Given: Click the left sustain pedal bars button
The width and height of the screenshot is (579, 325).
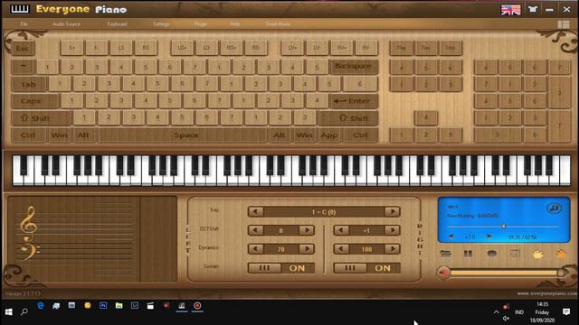Looking at the screenshot, I should coord(264,268).
